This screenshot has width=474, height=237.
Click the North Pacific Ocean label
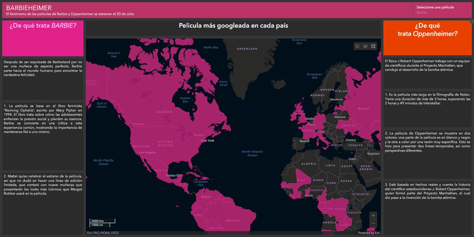click(x=103, y=162)
